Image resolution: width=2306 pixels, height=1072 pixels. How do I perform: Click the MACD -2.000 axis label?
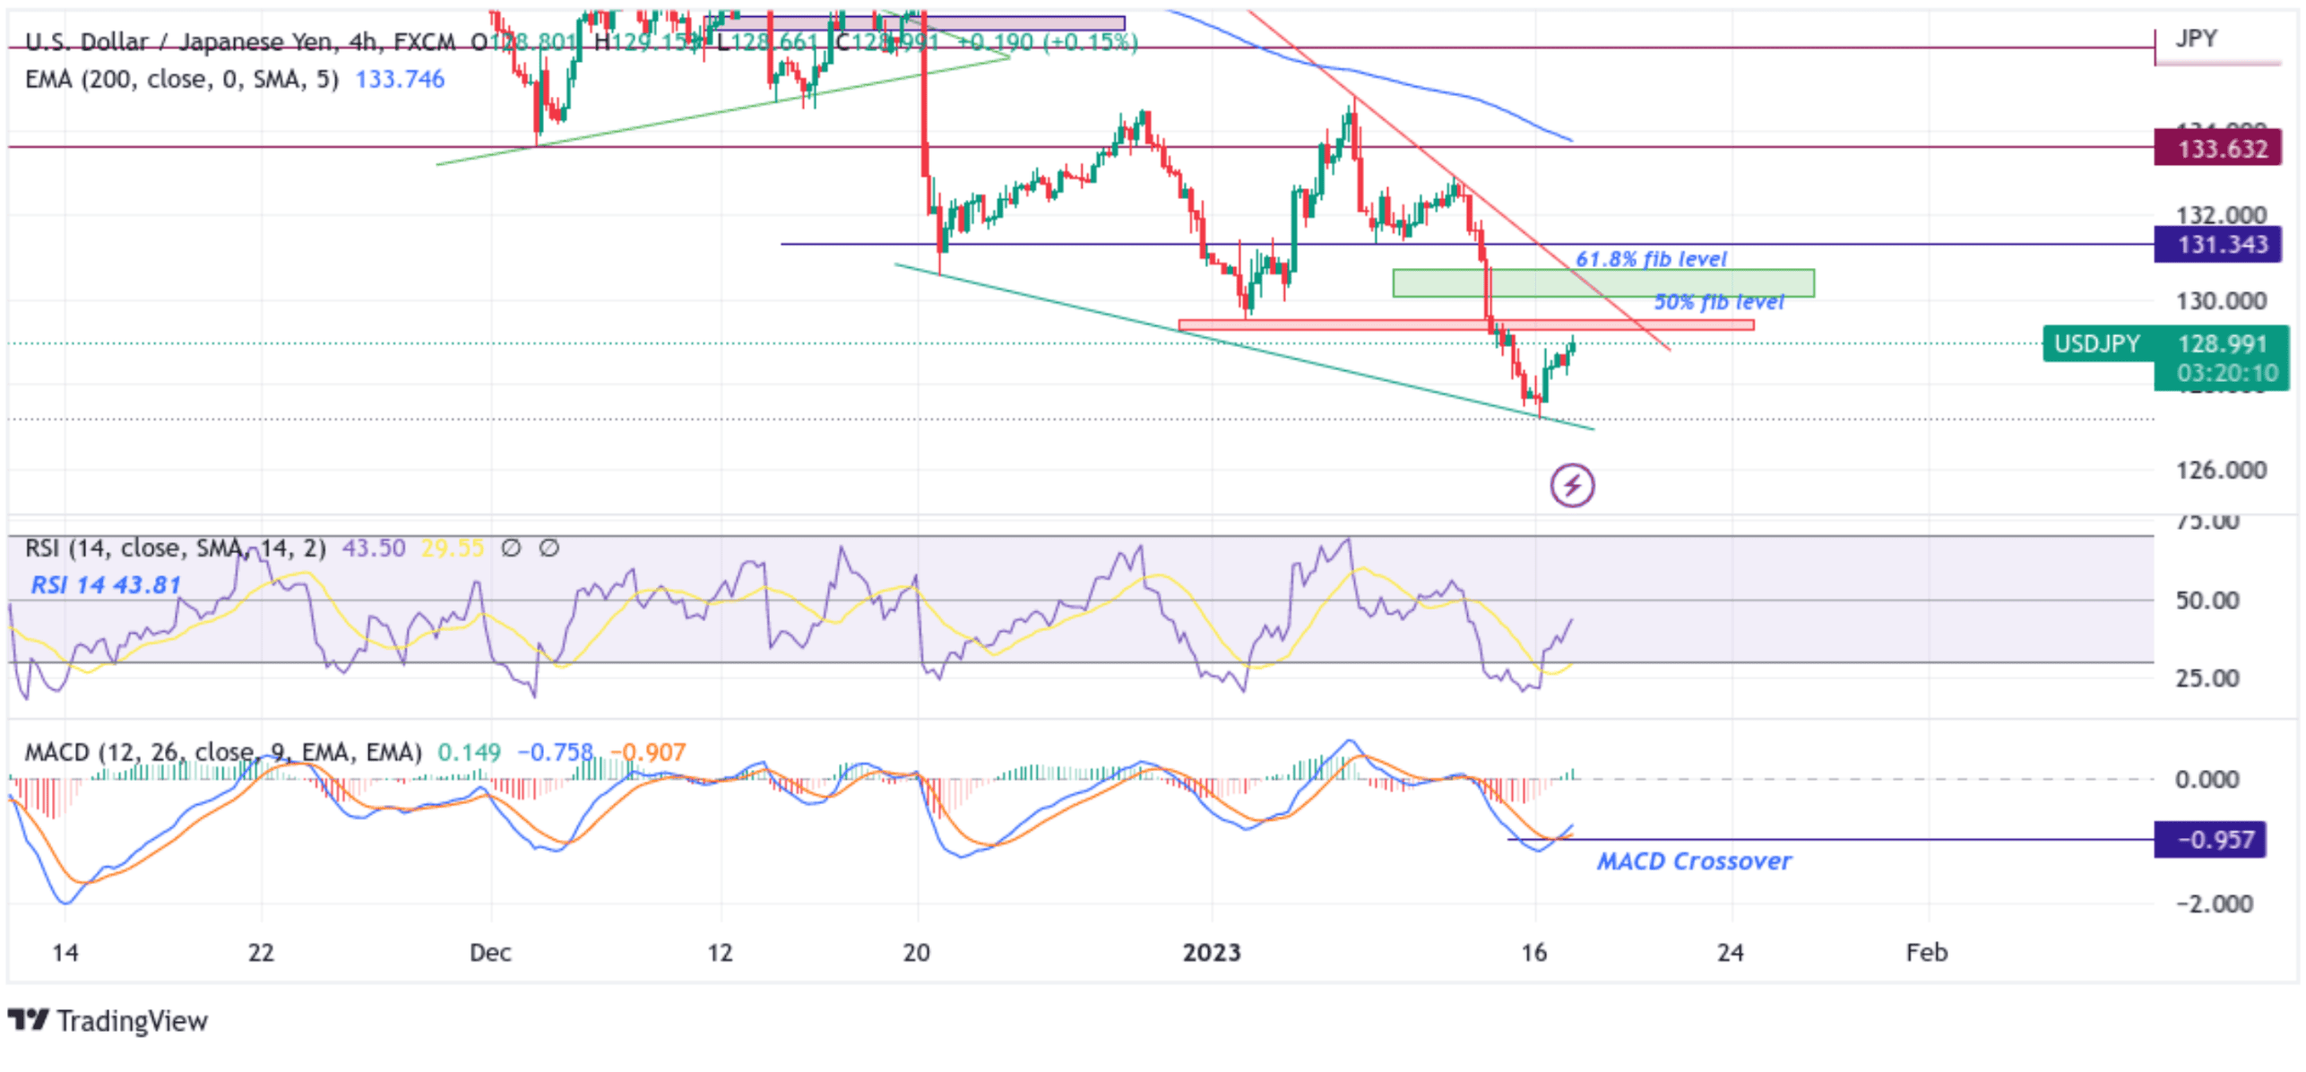click(2214, 903)
